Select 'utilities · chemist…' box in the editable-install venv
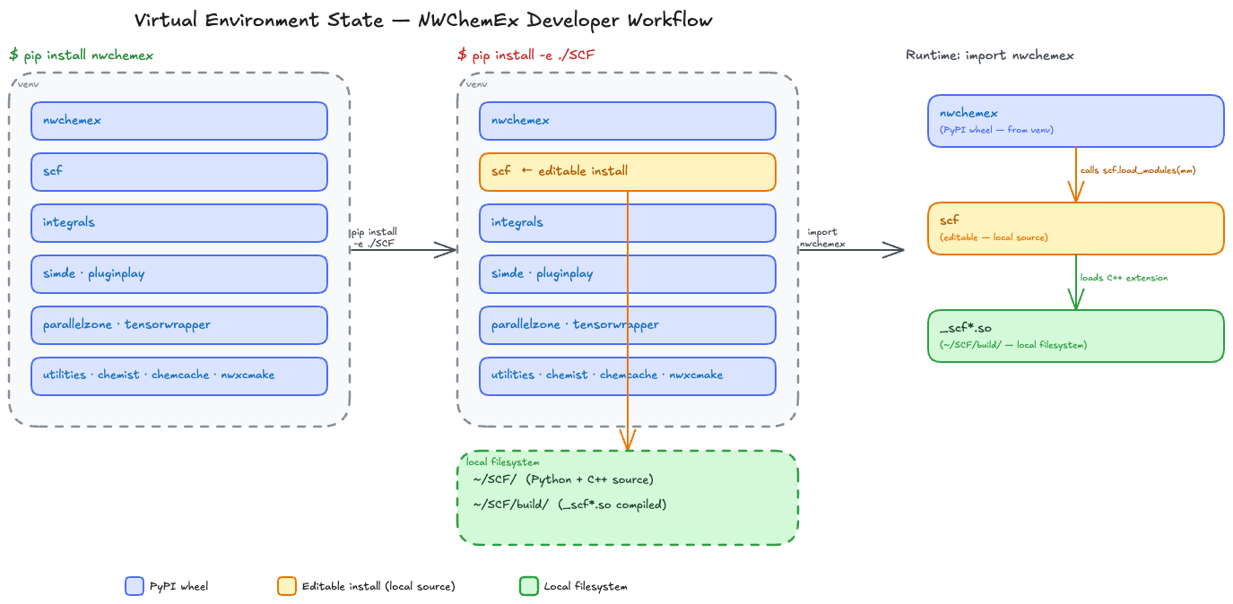Viewport: 1233px width, 604px height. [628, 376]
